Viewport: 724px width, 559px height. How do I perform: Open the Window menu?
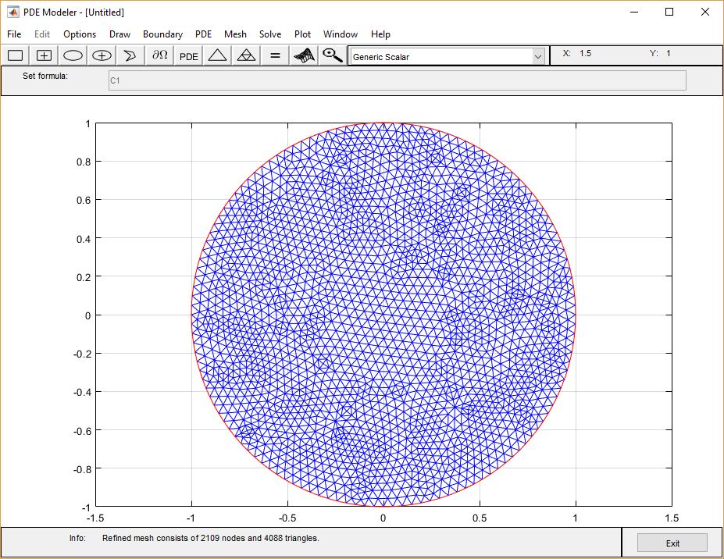tap(341, 34)
